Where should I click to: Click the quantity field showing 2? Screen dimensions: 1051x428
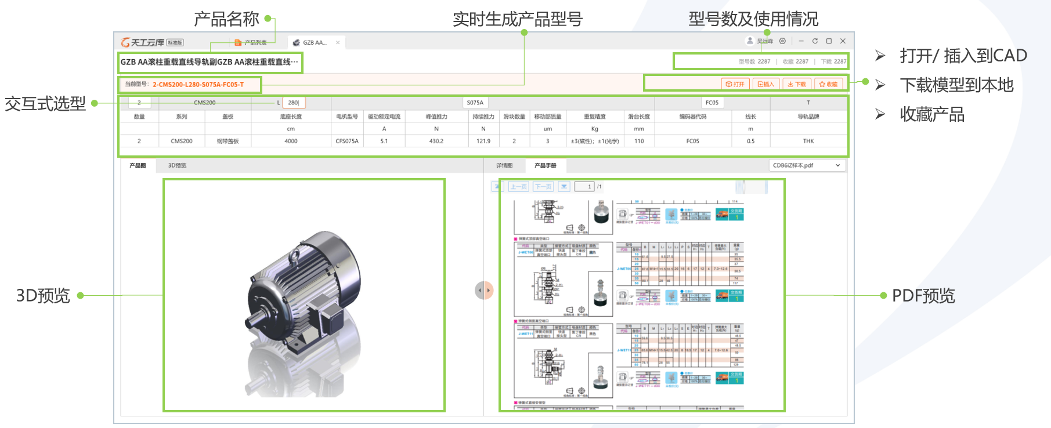point(139,103)
